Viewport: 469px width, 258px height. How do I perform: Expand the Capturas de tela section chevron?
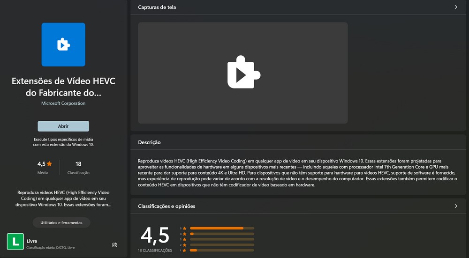(x=456, y=7)
